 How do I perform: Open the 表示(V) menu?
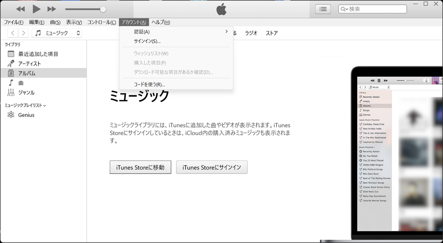tap(74, 22)
